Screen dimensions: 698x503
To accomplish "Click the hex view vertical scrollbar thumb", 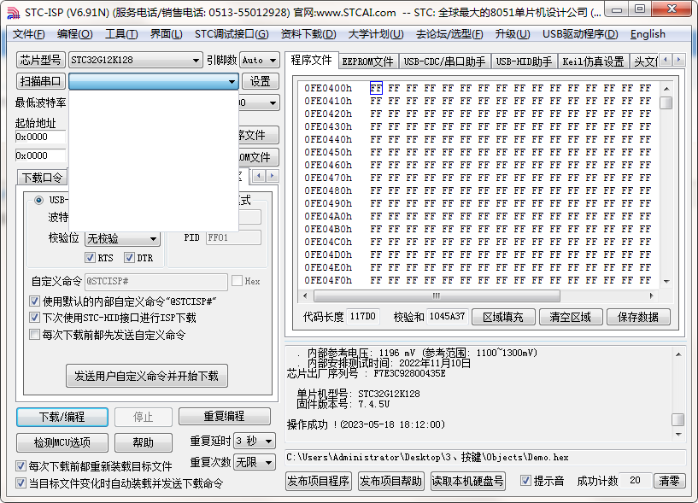I will point(666,102).
